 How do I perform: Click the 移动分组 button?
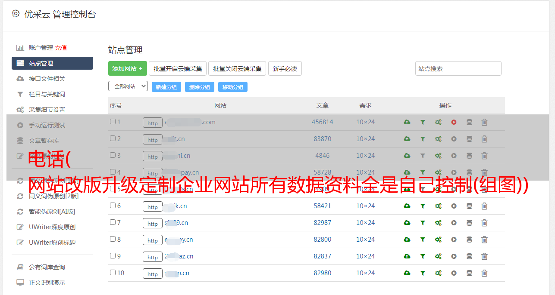(233, 87)
